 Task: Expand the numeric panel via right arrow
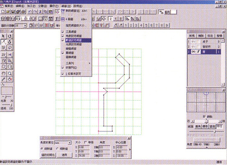(x=130, y=150)
